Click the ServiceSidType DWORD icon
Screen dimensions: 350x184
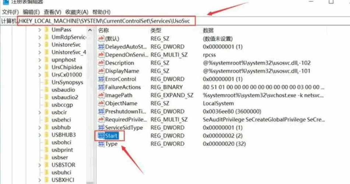[x=101, y=128]
